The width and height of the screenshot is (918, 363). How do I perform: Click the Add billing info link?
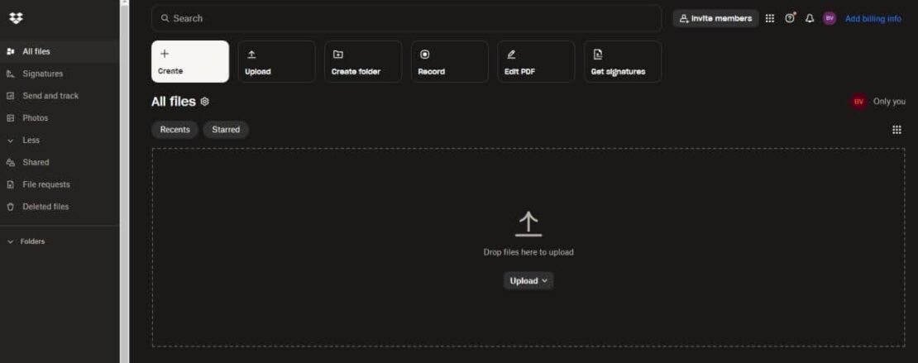[x=873, y=19]
